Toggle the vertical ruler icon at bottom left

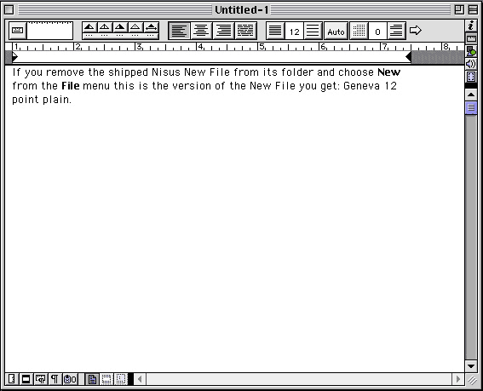pos(12,379)
